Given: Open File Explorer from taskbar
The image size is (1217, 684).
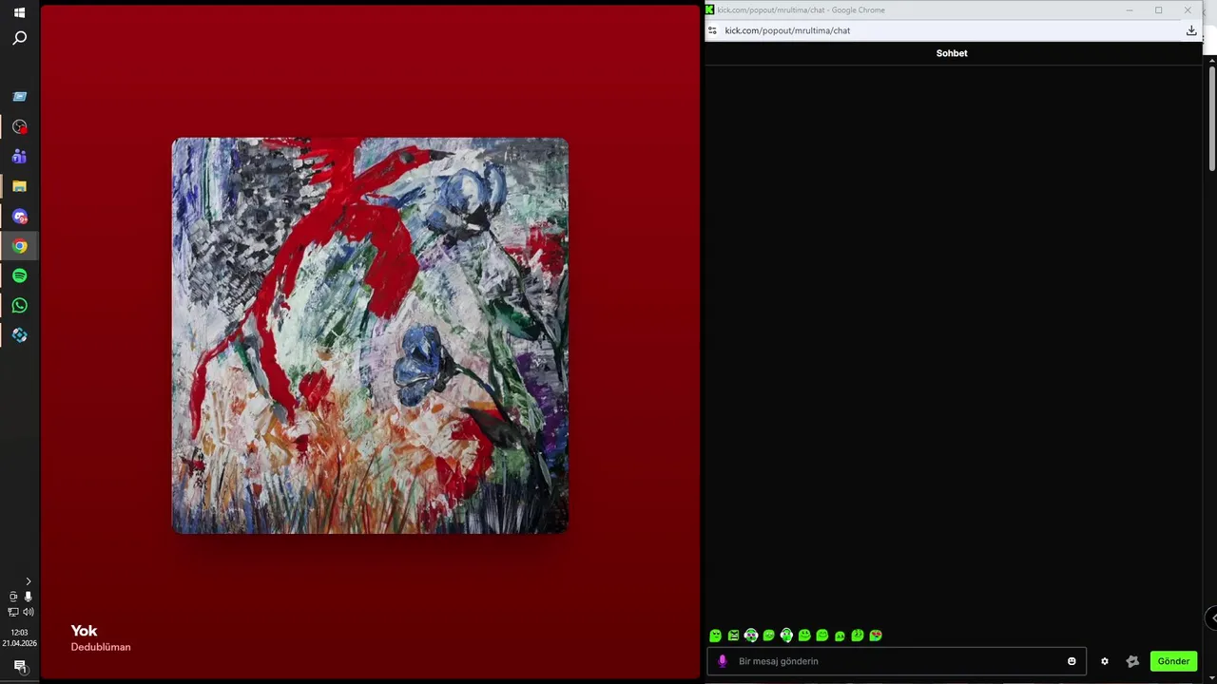Looking at the screenshot, I should coord(19,186).
